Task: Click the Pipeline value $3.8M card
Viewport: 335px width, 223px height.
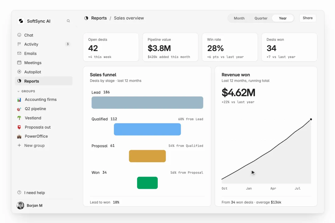Action: (170, 47)
